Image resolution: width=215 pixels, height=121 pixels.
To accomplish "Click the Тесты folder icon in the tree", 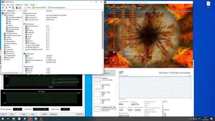I will point(5,59).
